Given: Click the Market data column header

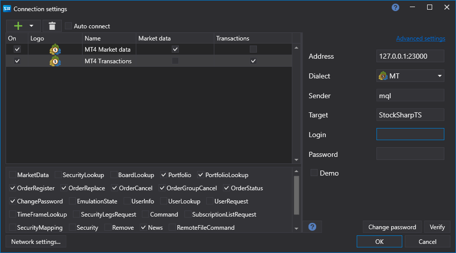Looking at the screenshot, I should [x=175, y=38].
